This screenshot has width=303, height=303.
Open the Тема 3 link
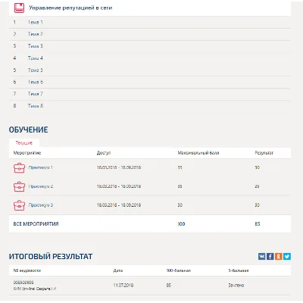(x=36, y=46)
